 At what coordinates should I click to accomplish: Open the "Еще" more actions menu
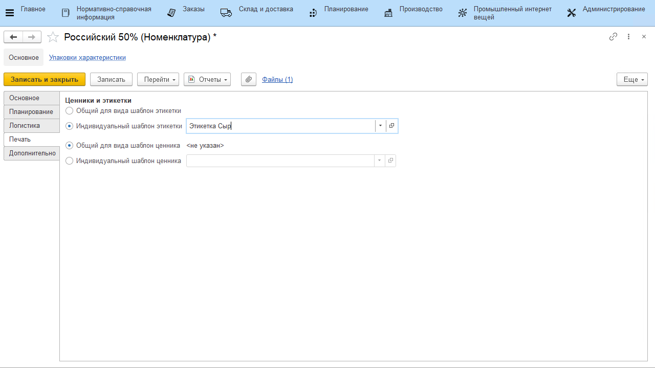click(632, 79)
